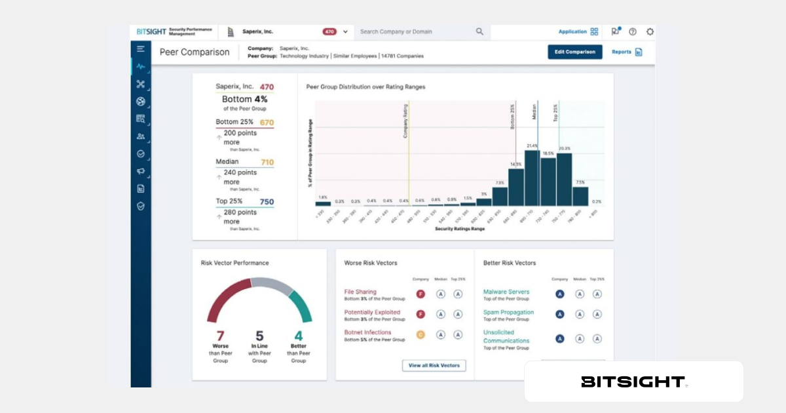Expand the company selector chevron
Viewport: 786px width, 413px height.
pyautogui.click(x=345, y=31)
